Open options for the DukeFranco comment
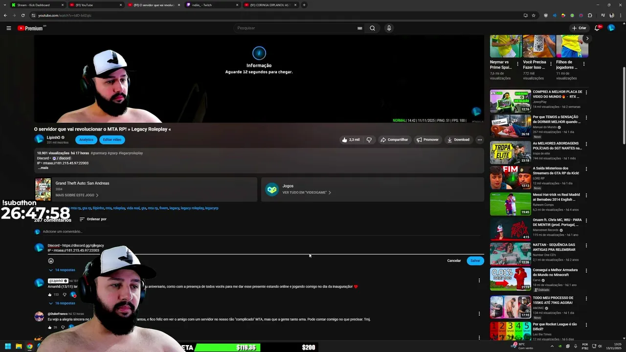Screen dimensions: 626x352 coord(479,313)
